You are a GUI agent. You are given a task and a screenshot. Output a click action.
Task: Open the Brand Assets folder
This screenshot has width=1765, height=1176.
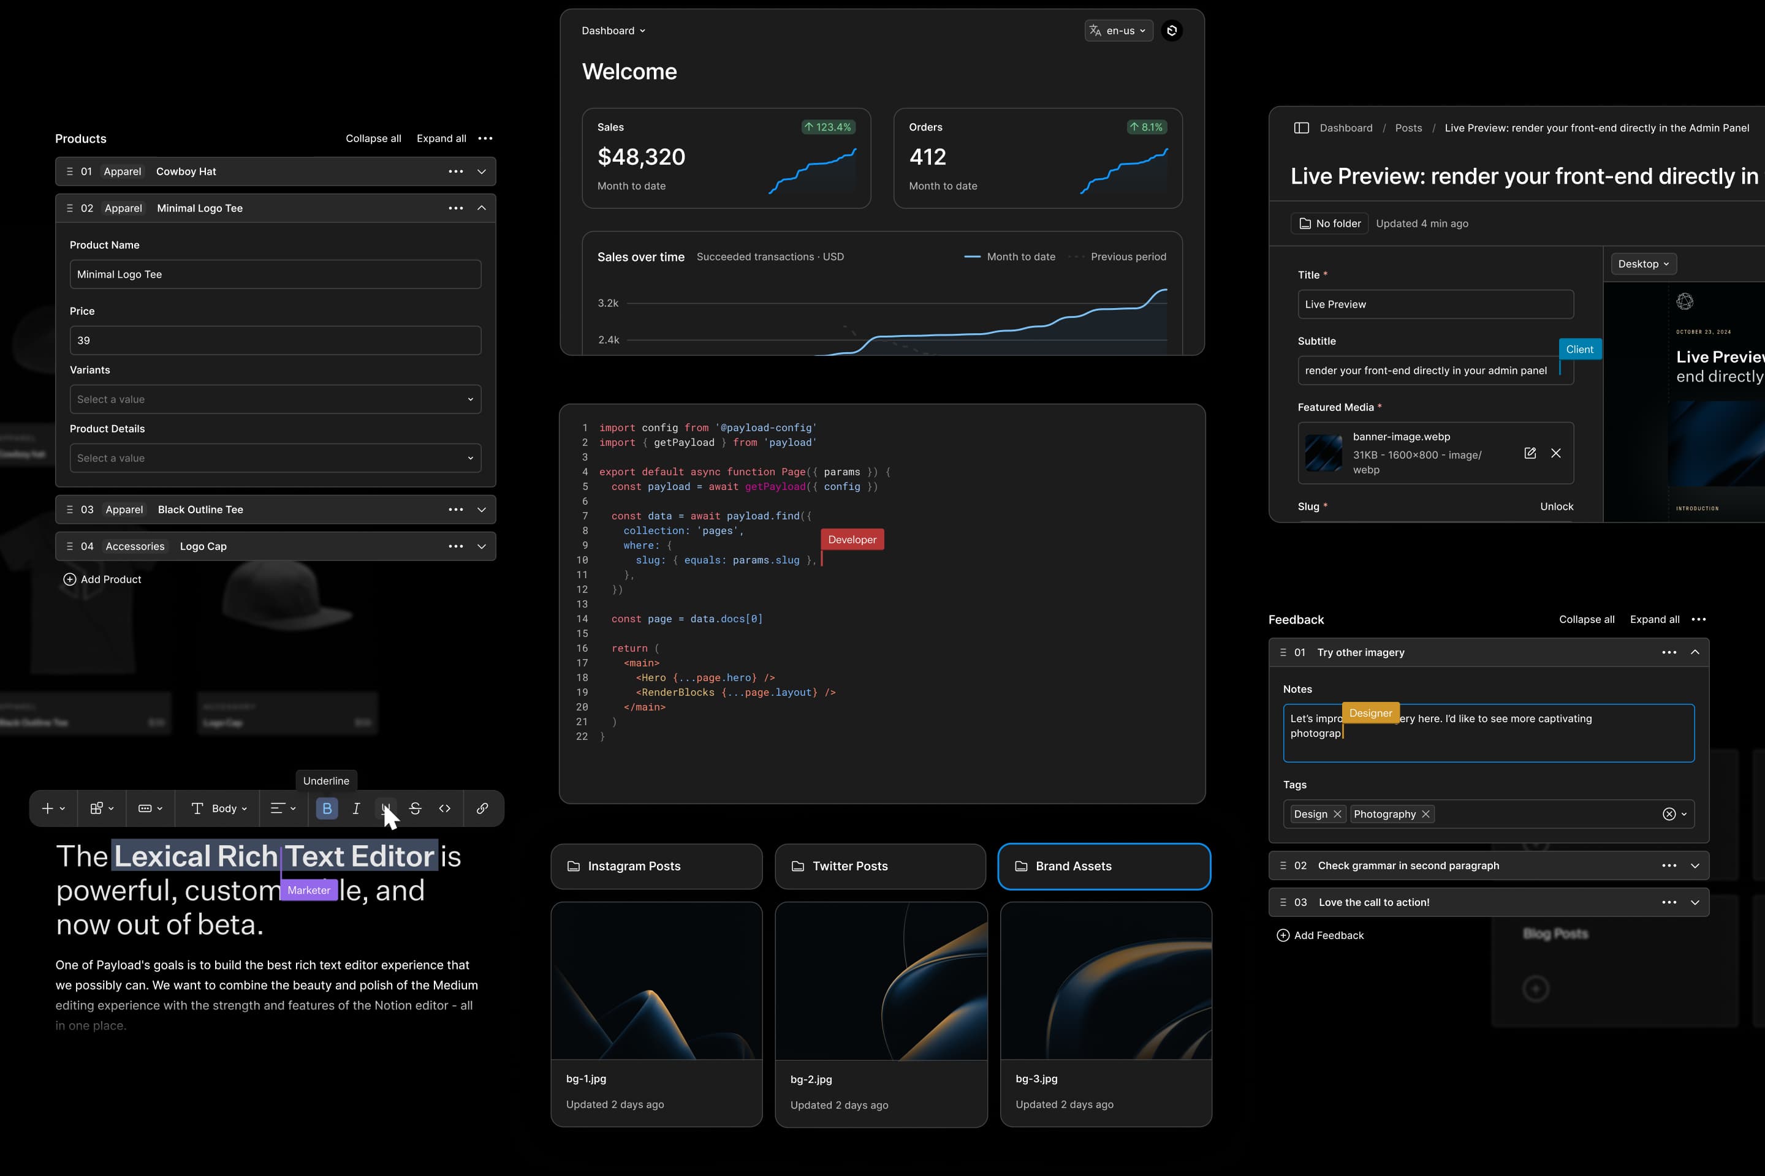point(1104,866)
